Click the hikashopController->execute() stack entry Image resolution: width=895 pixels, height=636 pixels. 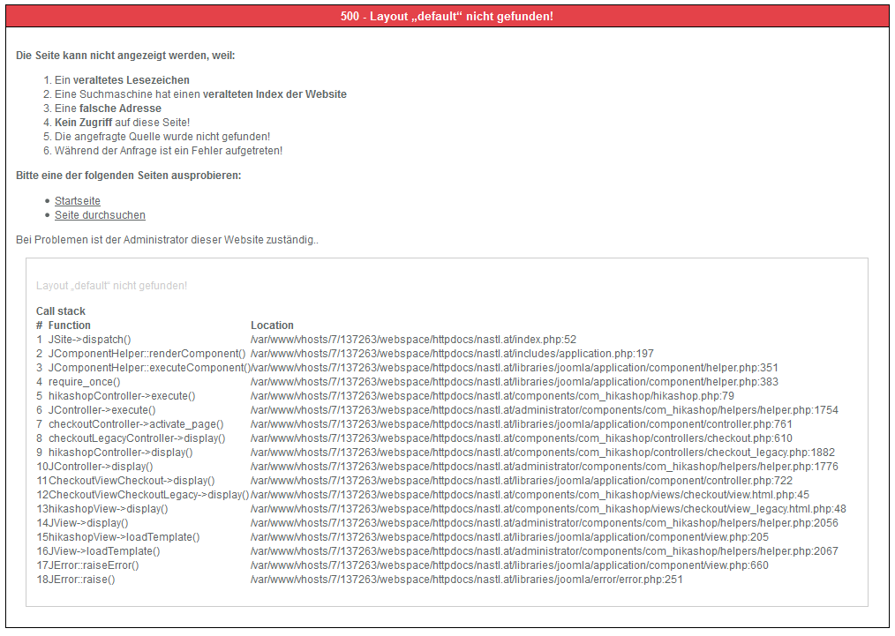click(122, 396)
